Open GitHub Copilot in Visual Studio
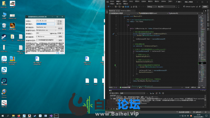 (189, 7)
